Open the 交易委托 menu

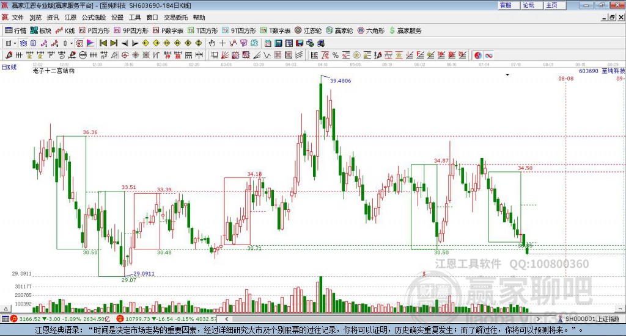pos(175,18)
